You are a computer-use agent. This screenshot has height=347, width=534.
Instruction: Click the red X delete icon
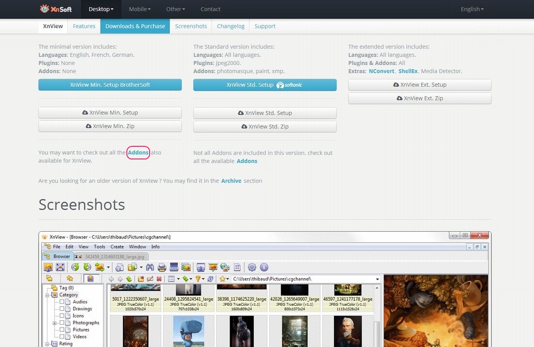[159, 279]
